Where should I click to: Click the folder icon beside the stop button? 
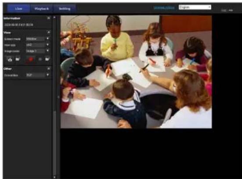47,59
